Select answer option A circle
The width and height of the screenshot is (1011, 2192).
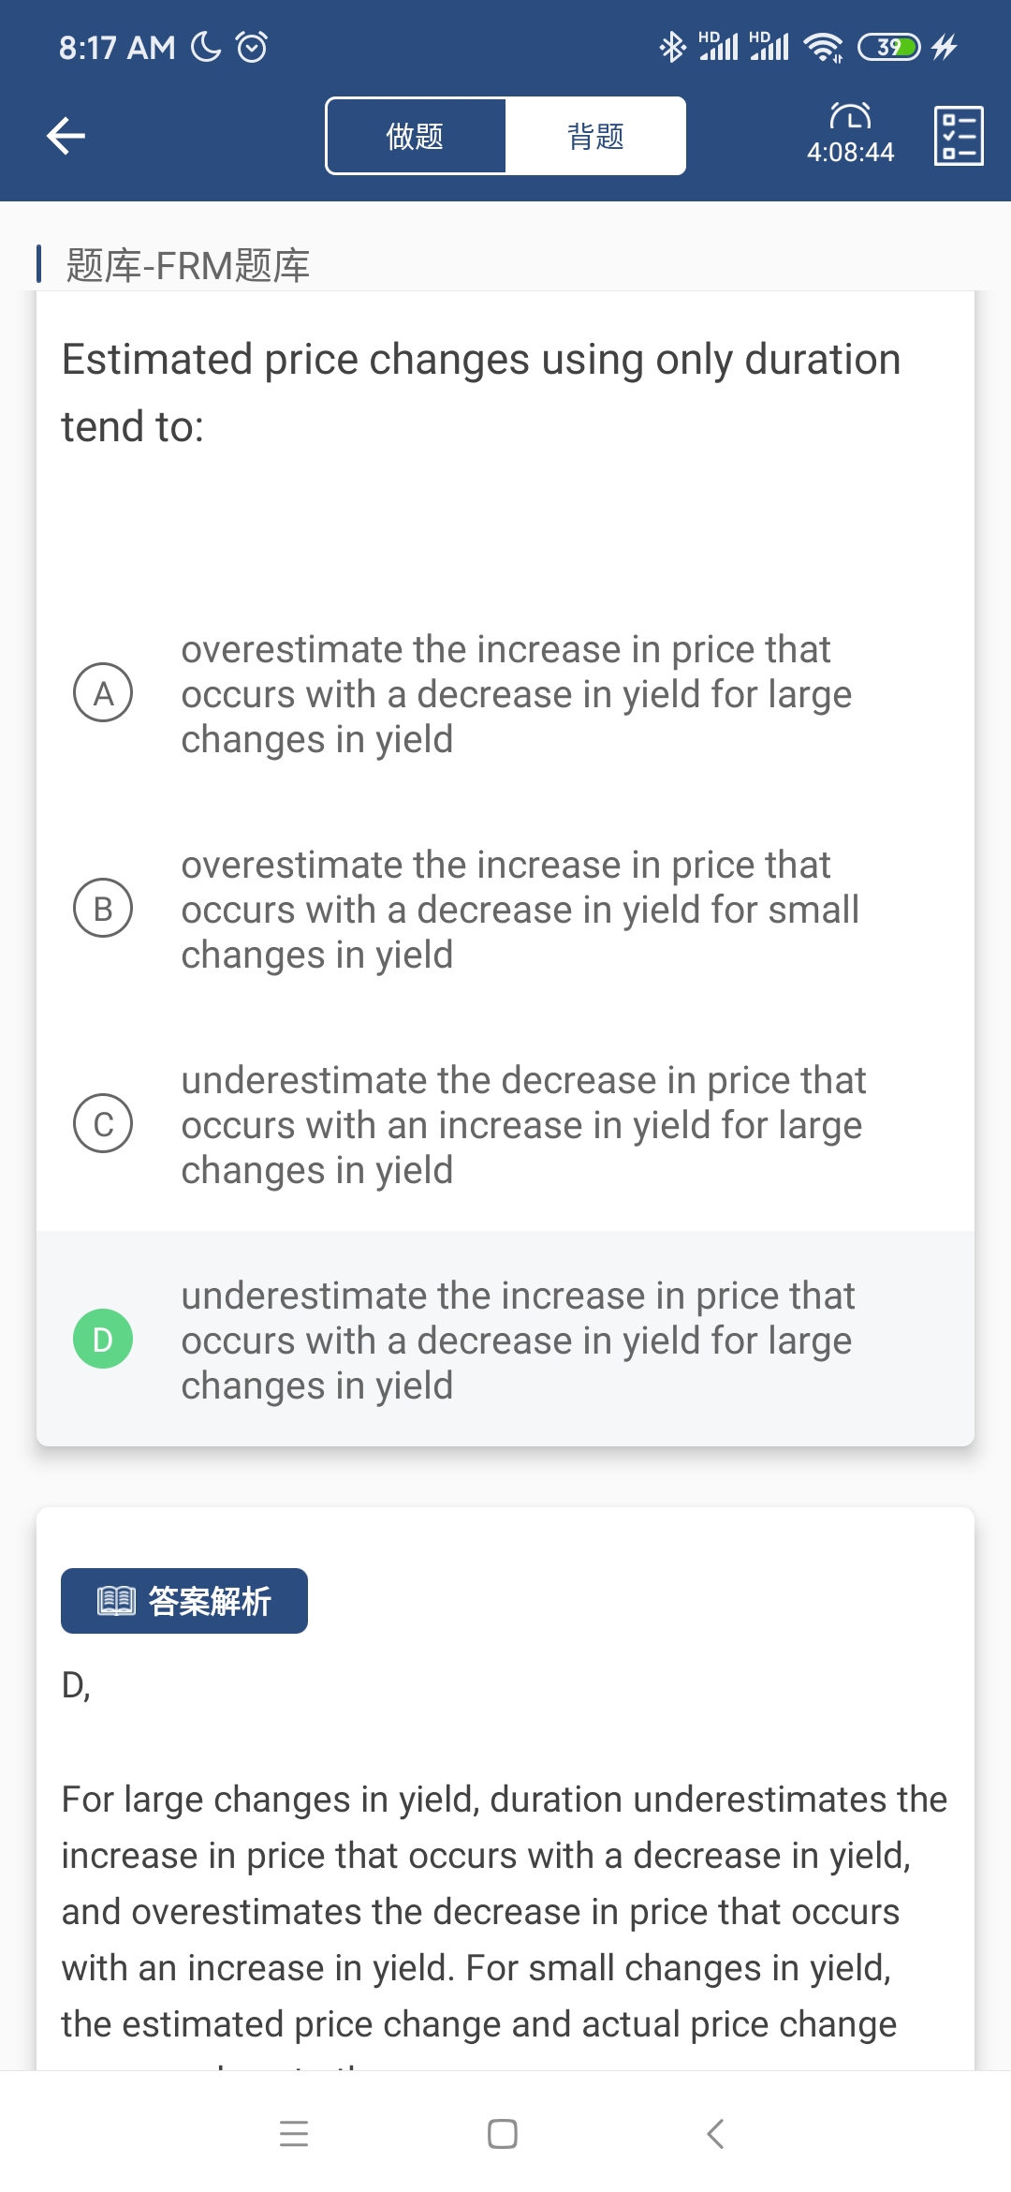coord(103,693)
